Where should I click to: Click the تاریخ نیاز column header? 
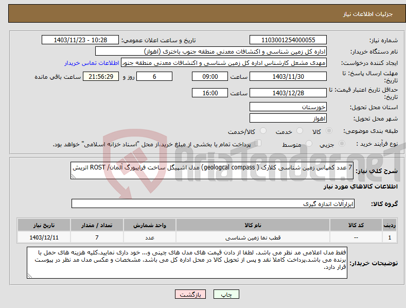tap(44, 225)
